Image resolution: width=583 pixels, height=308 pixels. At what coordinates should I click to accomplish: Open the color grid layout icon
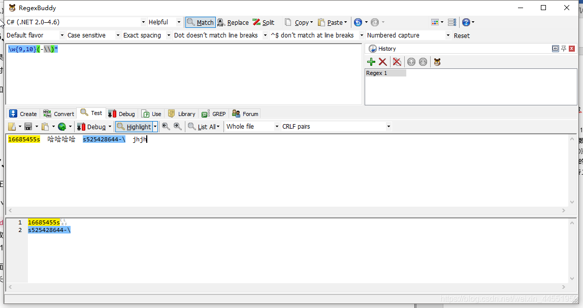tap(435, 22)
